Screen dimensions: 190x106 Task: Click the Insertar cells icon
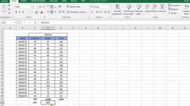click(148, 7)
